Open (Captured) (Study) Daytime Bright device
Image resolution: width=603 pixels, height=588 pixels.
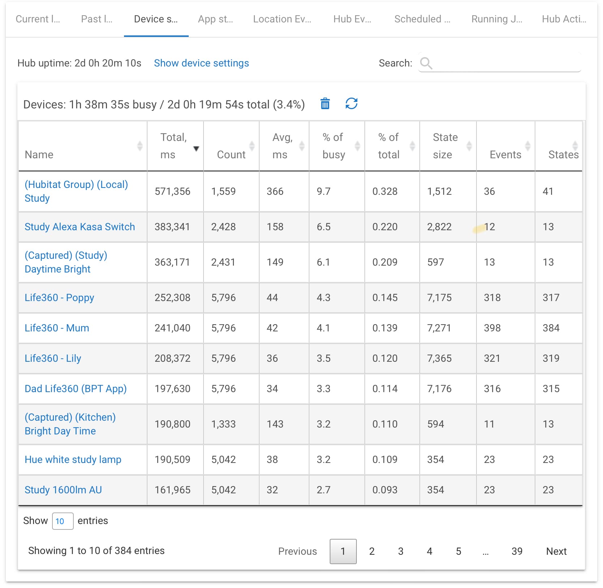(x=66, y=262)
